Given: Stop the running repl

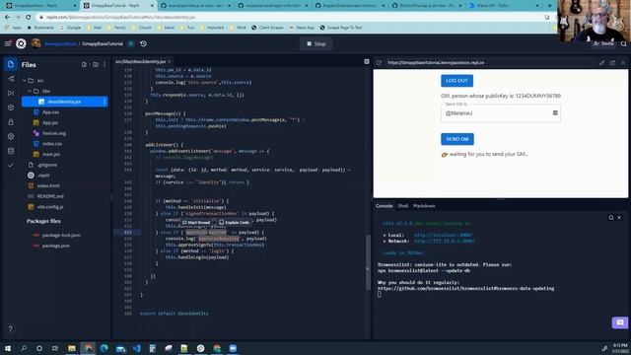Looking at the screenshot, I should click(315, 43).
